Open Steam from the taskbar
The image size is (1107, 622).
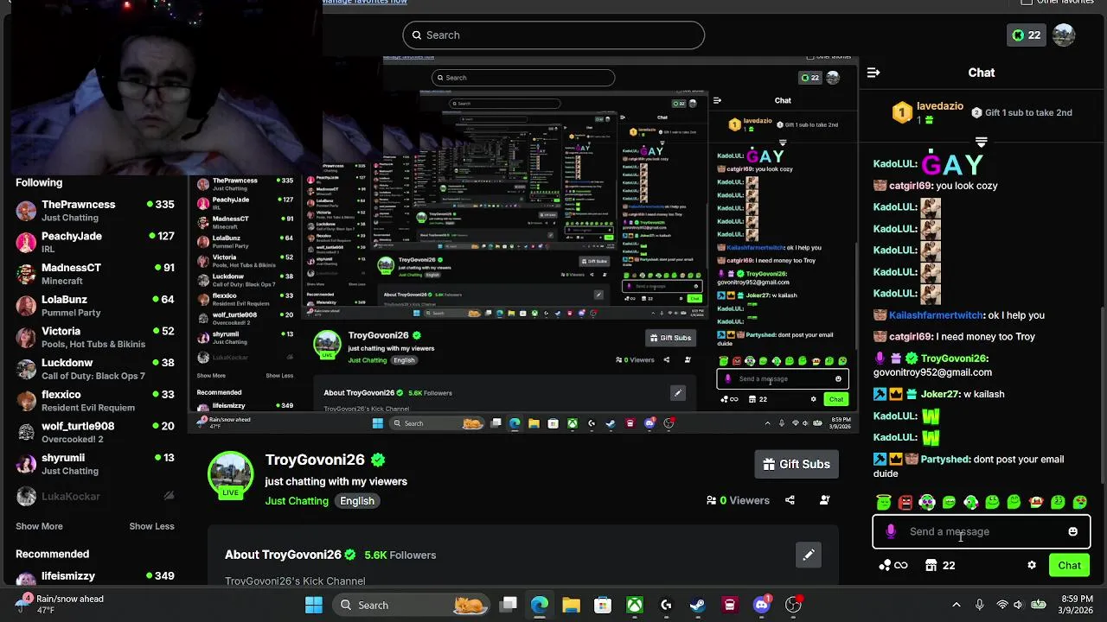tap(698, 605)
